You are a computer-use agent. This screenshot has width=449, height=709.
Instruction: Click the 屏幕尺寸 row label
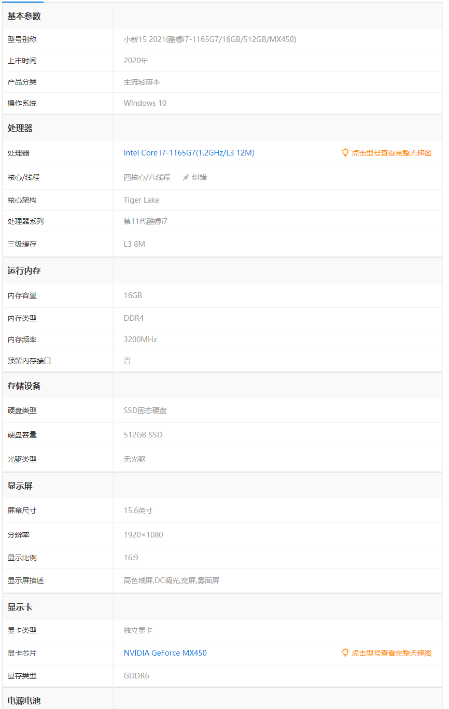point(22,511)
